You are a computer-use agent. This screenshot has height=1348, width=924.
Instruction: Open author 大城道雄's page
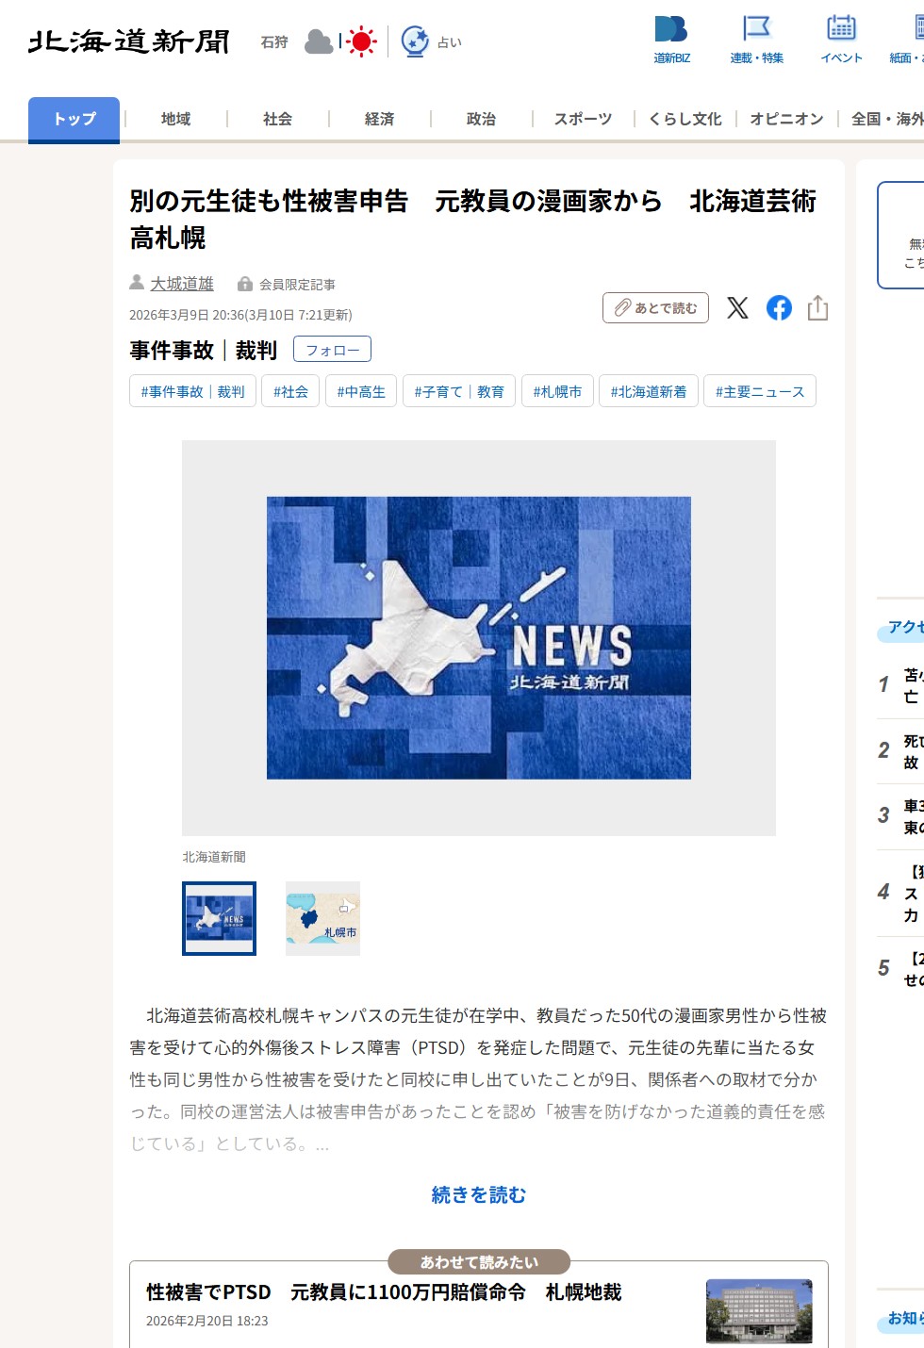182,284
